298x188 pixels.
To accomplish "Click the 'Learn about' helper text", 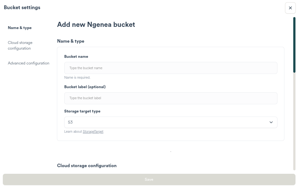I will point(73,131).
